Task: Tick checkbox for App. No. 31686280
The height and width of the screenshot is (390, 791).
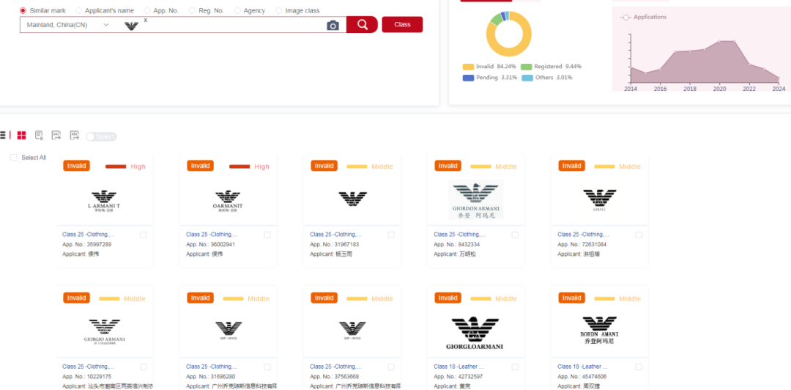Action: pyautogui.click(x=267, y=367)
